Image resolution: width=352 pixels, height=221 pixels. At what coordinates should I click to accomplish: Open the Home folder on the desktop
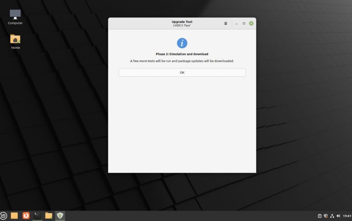(15, 39)
